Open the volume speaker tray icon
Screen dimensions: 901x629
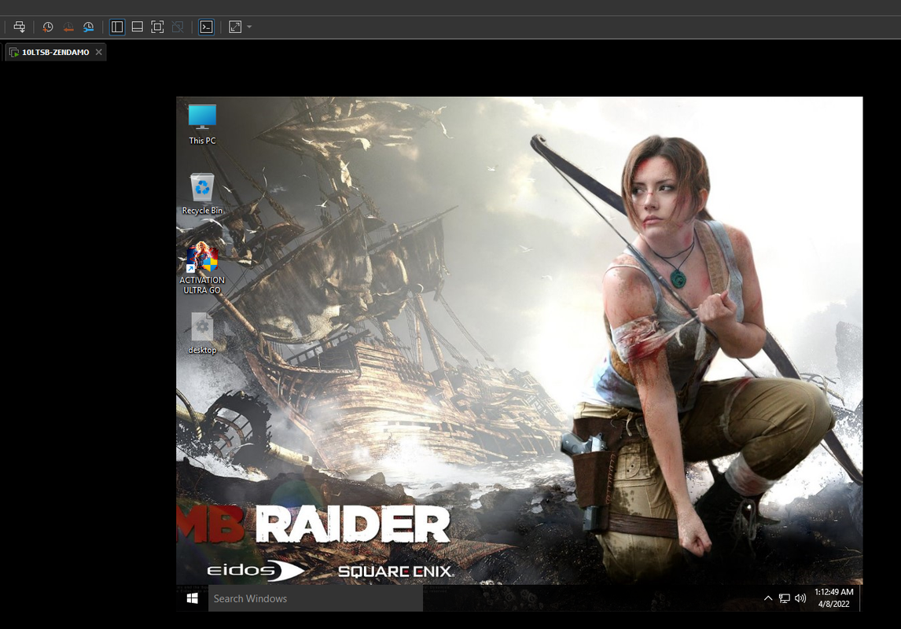pos(800,598)
